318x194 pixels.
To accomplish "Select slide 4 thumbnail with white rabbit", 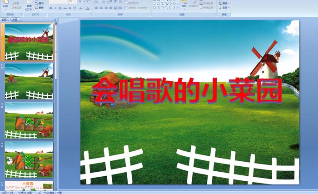I will [29, 160].
